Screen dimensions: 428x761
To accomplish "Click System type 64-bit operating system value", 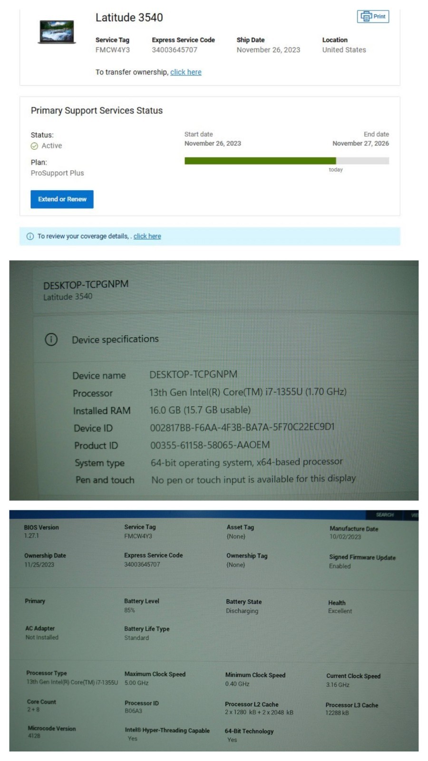I will pos(246,462).
